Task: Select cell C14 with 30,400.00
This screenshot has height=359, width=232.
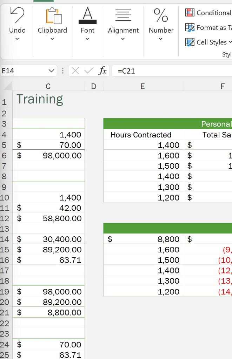Action: [x=48, y=239]
